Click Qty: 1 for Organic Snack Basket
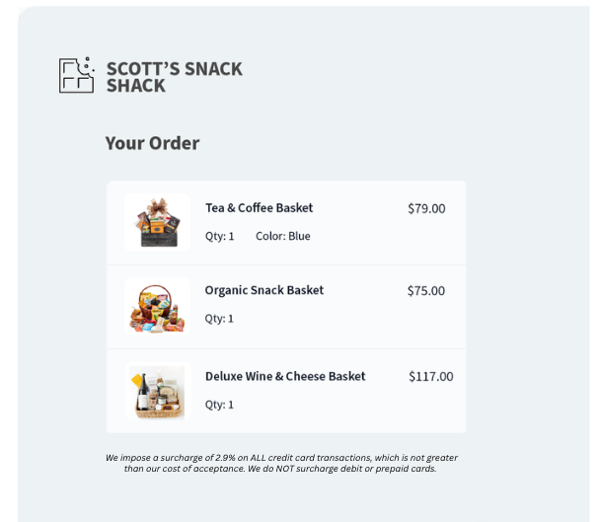Screen dimensions: 601x522 [x=219, y=319]
